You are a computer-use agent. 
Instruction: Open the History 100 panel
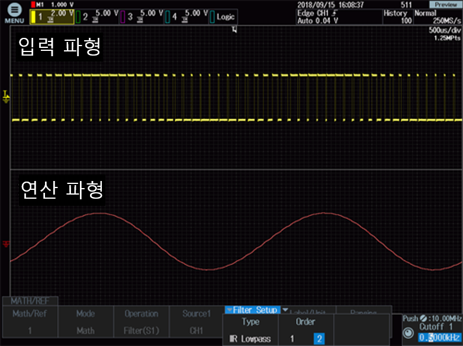click(398, 17)
